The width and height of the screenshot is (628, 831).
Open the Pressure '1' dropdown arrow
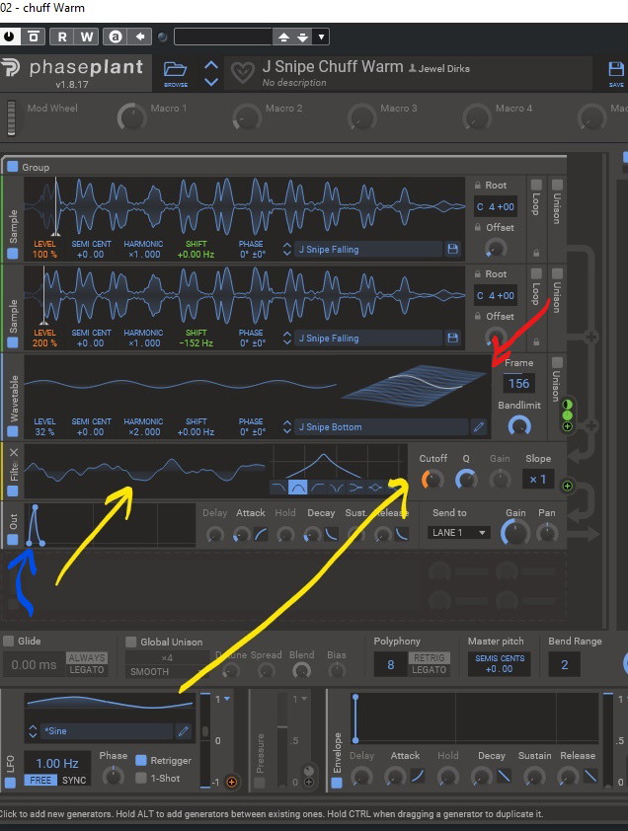(x=304, y=700)
